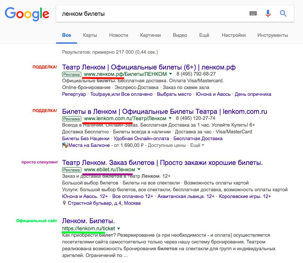The height and width of the screenshot is (263, 303).
Task: Click the location pin icon before Страстной бульвар
Action: [x=64, y=203]
